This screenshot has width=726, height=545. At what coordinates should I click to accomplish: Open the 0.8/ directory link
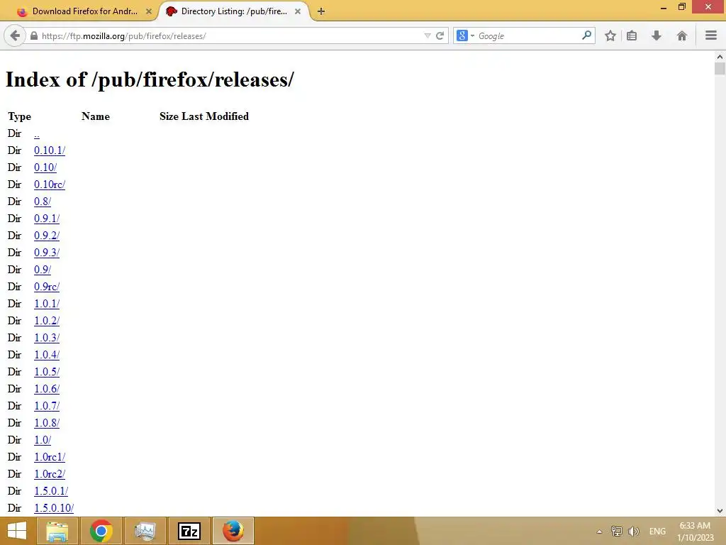43,202
